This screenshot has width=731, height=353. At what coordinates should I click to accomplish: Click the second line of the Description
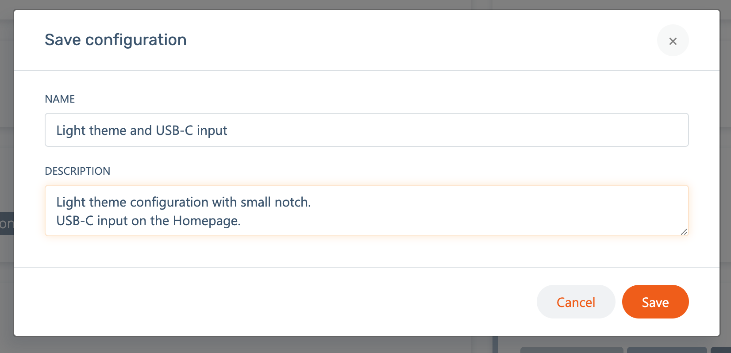[x=148, y=221]
